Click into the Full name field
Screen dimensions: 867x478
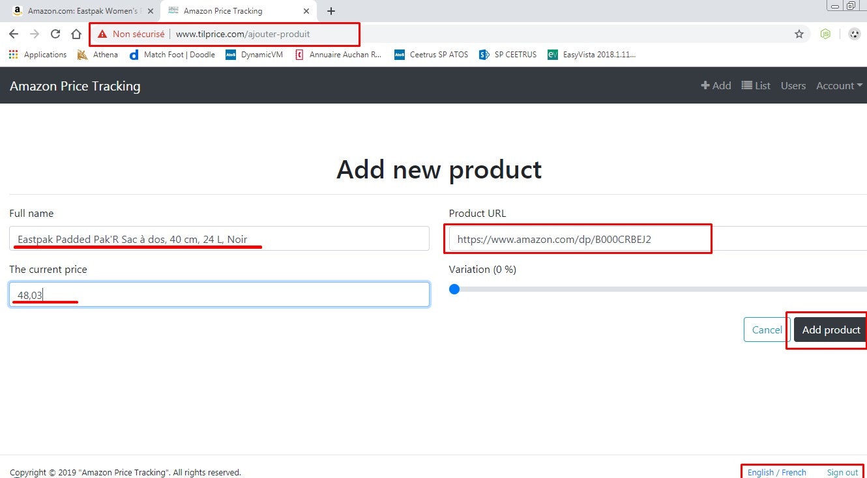tap(219, 238)
